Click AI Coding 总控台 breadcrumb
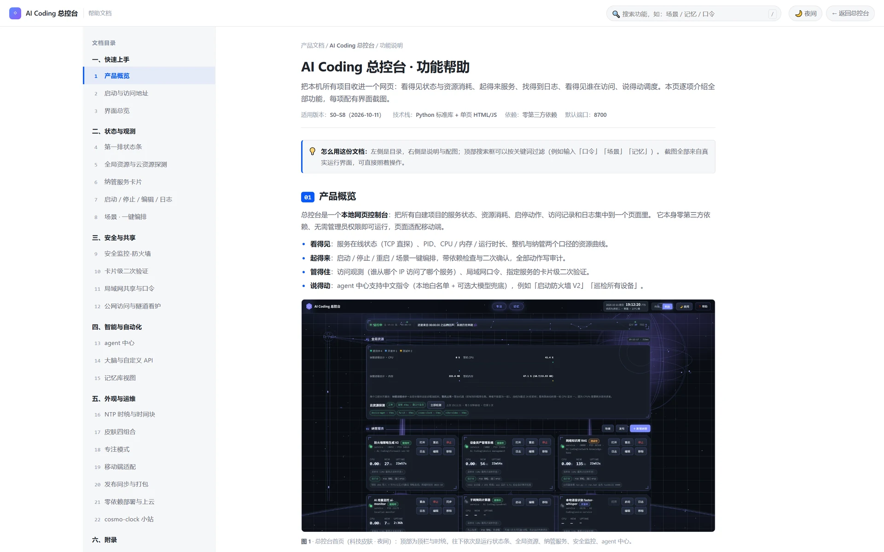 (x=352, y=46)
